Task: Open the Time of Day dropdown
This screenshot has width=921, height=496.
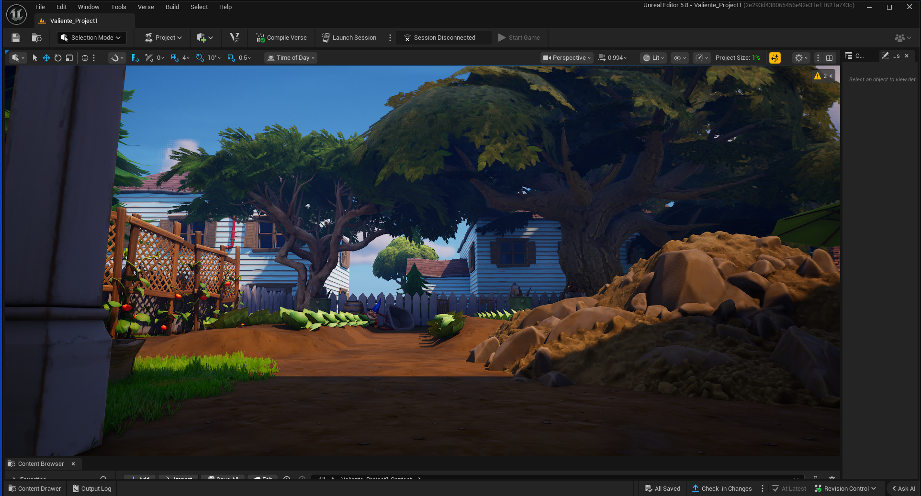Action: point(291,58)
